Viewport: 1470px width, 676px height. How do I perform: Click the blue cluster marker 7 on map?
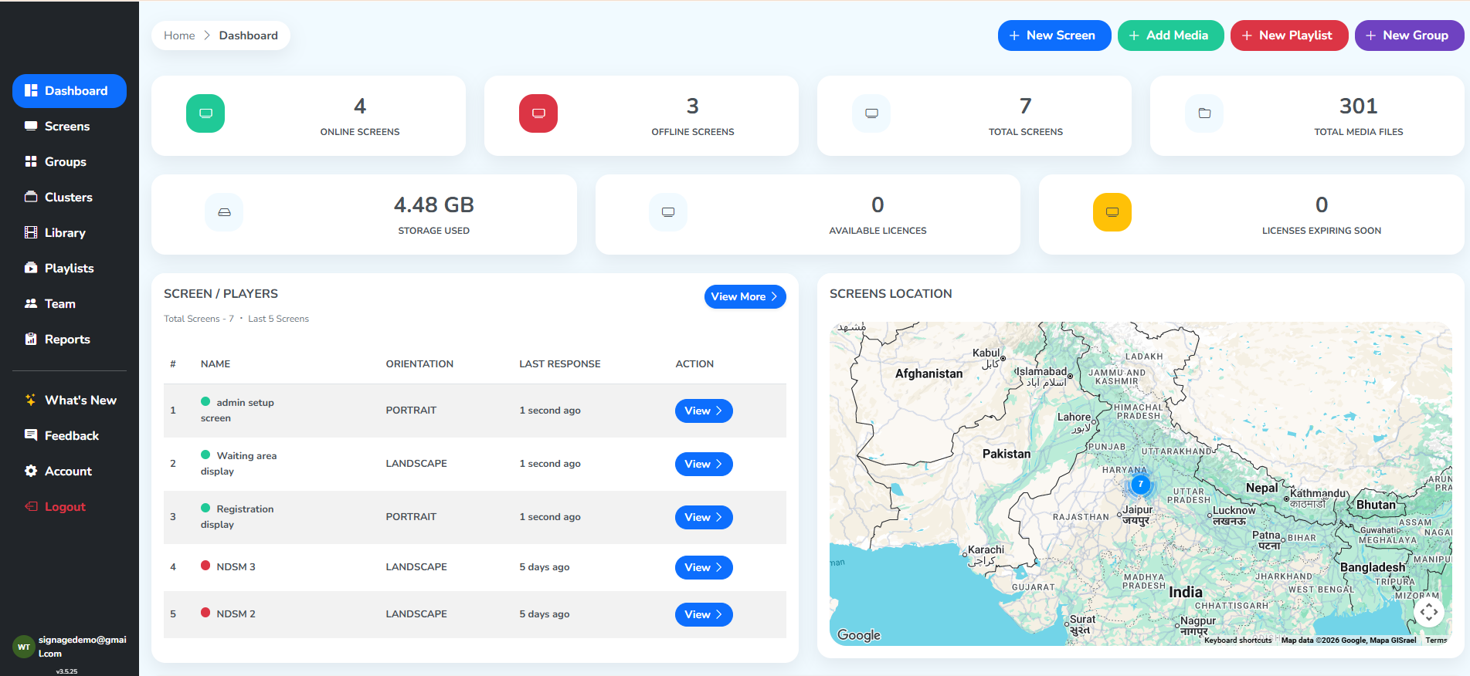pyautogui.click(x=1140, y=485)
